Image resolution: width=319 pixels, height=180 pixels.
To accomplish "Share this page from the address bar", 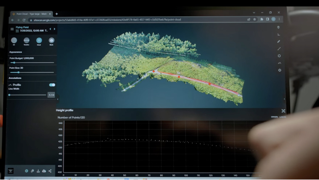I will tap(249, 19).
